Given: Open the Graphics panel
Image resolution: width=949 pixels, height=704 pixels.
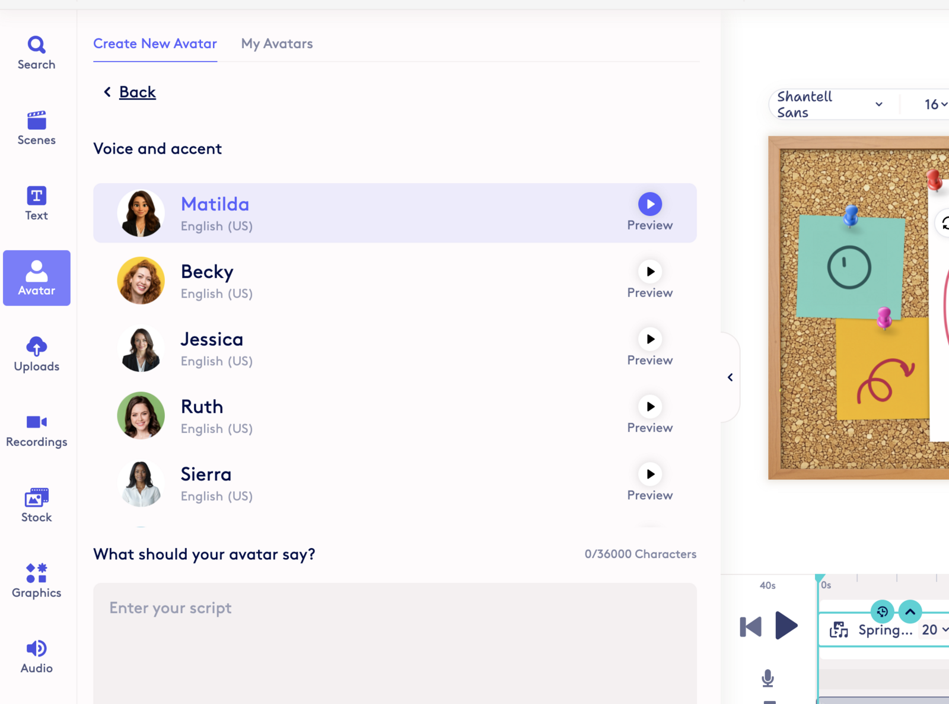Looking at the screenshot, I should (36, 580).
